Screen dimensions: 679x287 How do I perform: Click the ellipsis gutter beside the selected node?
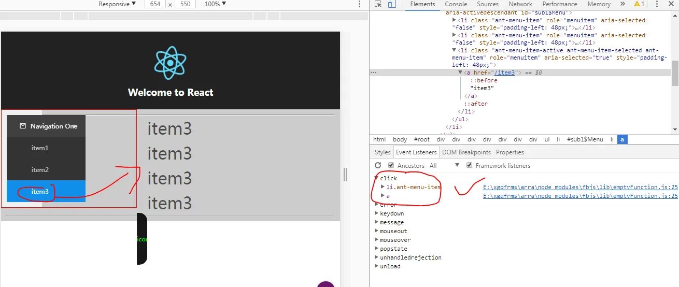click(x=373, y=73)
